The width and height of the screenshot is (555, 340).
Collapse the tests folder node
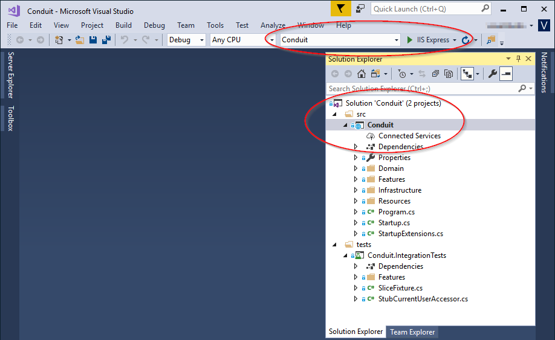pyautogui.click(x=334, y=245)
